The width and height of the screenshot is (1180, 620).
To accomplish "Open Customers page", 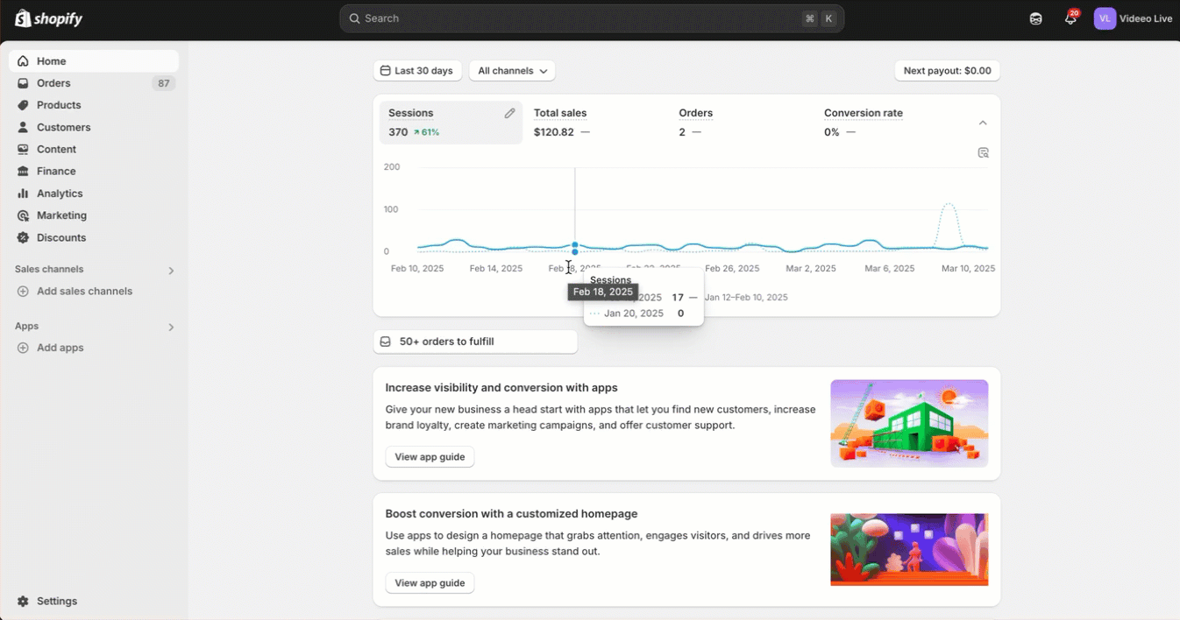I will [94, 127].
